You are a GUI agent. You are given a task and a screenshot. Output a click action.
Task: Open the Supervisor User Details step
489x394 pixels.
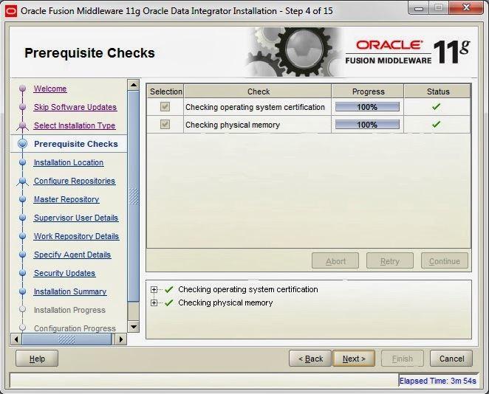(76, 218)
